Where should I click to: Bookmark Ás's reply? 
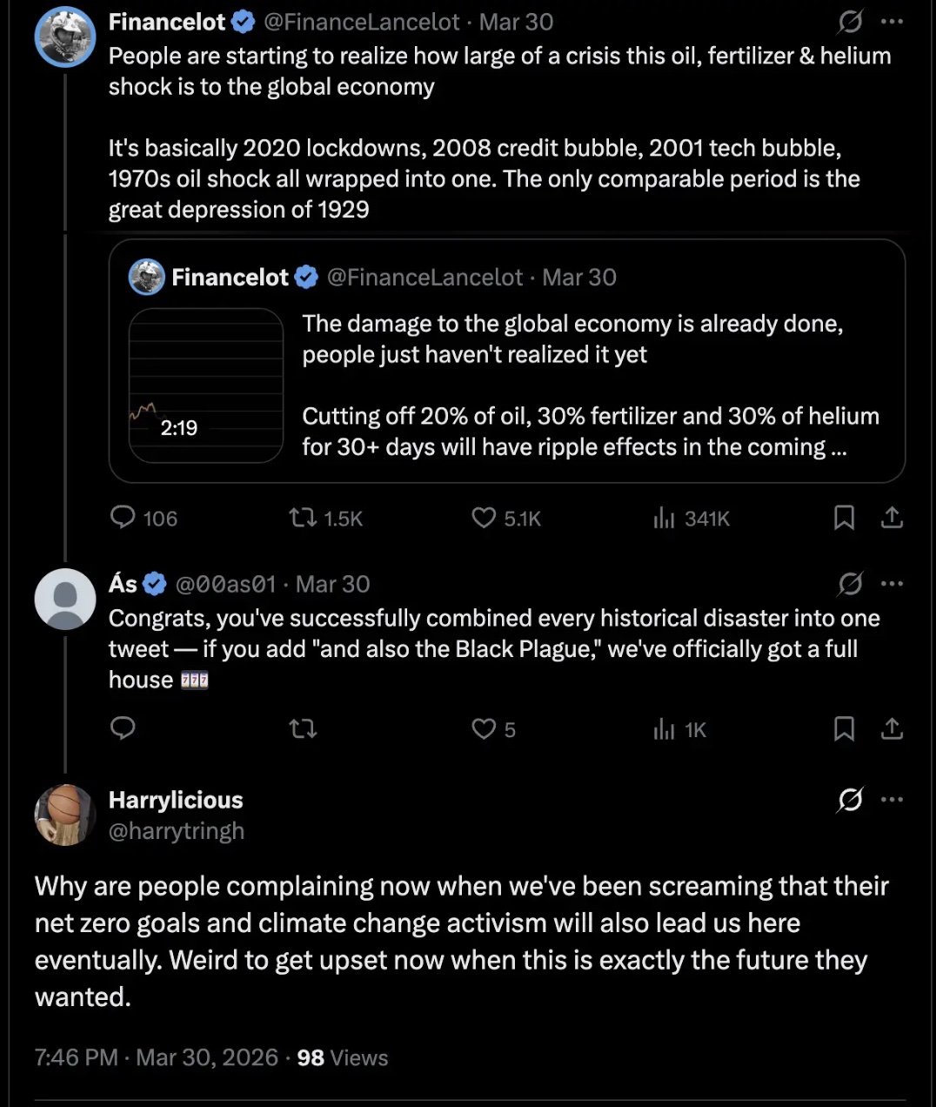click(x=844, y=728)
